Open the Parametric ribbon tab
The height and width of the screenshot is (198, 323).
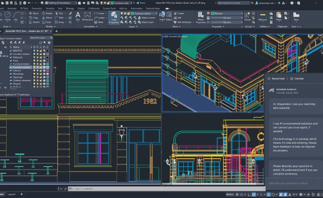(37, 8)
